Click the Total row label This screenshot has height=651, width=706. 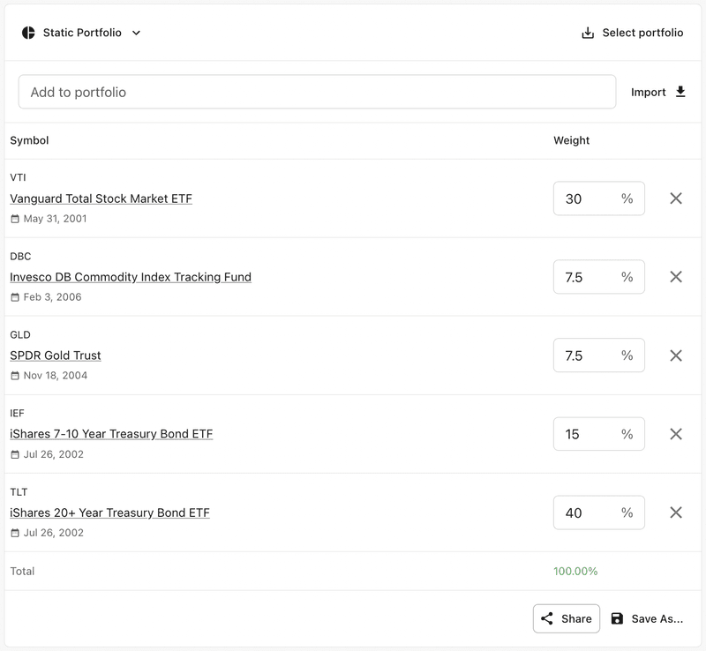22,571
